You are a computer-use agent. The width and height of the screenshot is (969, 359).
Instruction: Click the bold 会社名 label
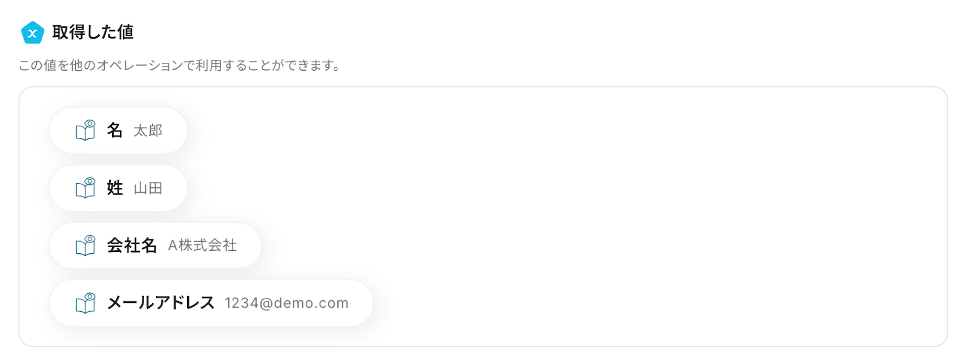(x=131, y=245)
